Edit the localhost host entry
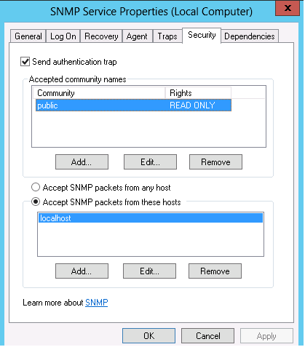This screenshot has height=347, width=305. click(149, 271)
